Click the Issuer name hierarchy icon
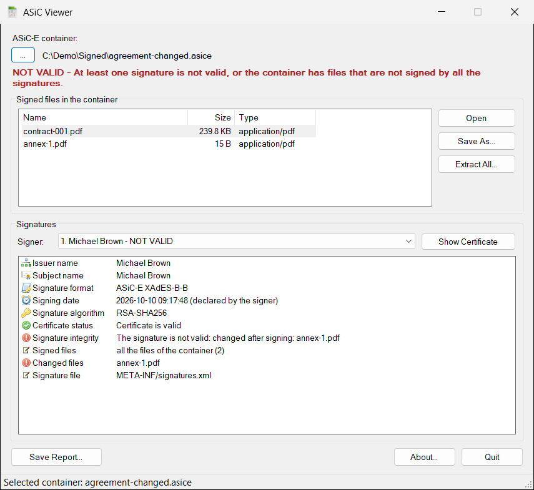Screen dimensions: 534x490 (26, 263)
